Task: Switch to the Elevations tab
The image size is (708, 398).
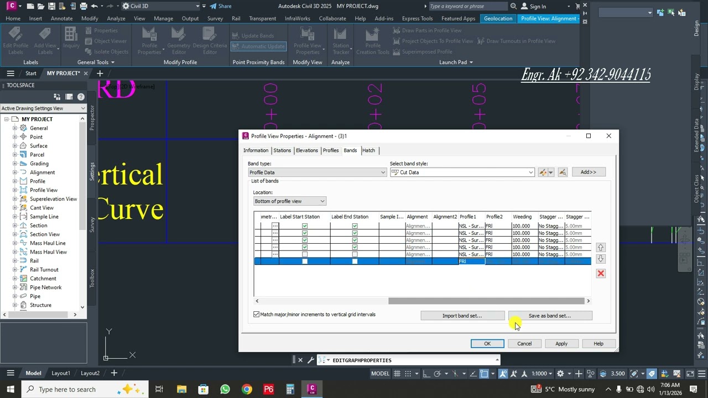Action: (307, 150)
